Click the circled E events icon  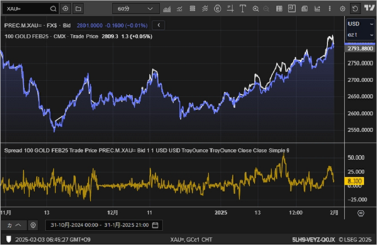217,9
